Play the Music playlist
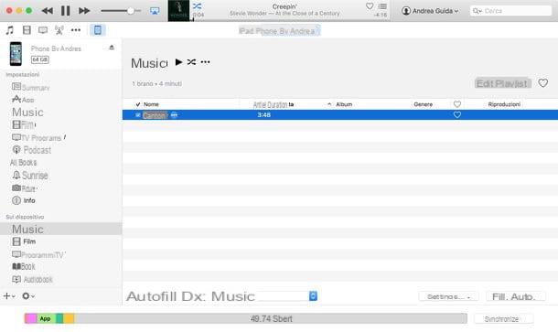This screenshot has width=558, height=332. pyautogui.click(x=178, y=62)
